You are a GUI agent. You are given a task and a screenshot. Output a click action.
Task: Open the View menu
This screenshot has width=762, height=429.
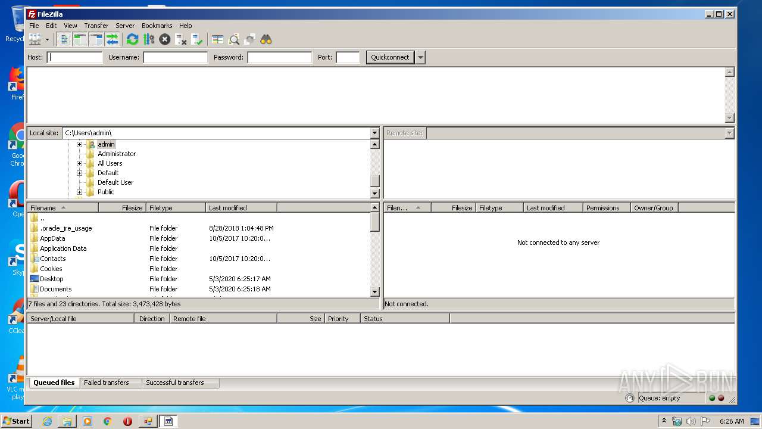(x=70, y=26)
